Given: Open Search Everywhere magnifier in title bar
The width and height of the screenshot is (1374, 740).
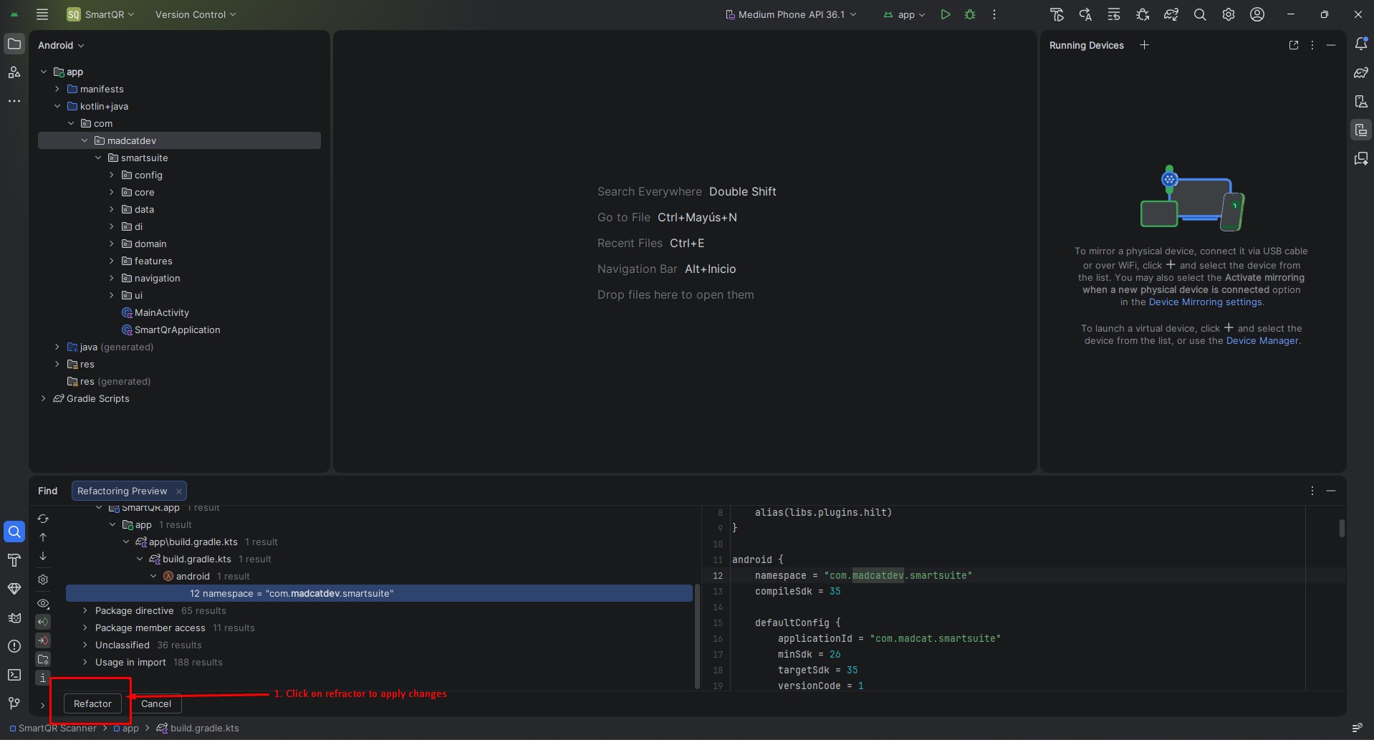Looking at the screenshot, I should pyautogui.click(x=1200, y=14).
